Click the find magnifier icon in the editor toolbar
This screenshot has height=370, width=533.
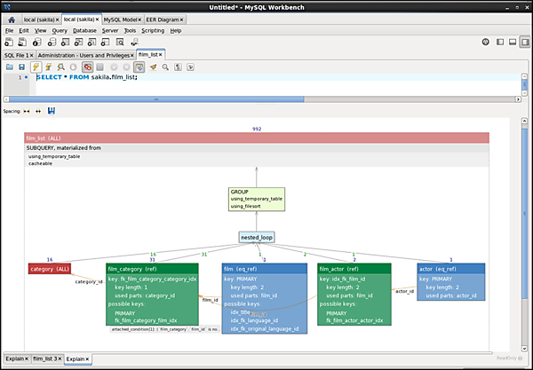[x=165, y=67]
